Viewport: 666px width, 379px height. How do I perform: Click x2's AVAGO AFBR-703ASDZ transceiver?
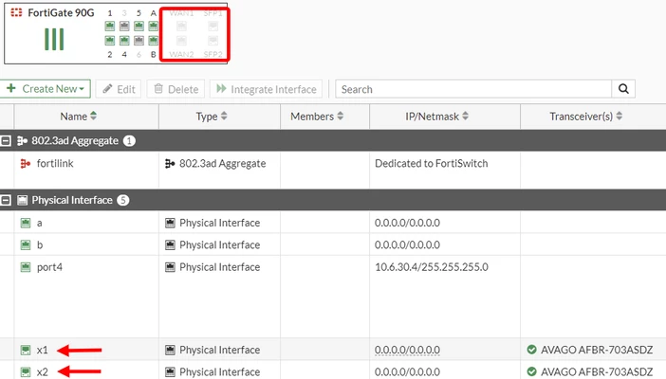click(597, 371)
